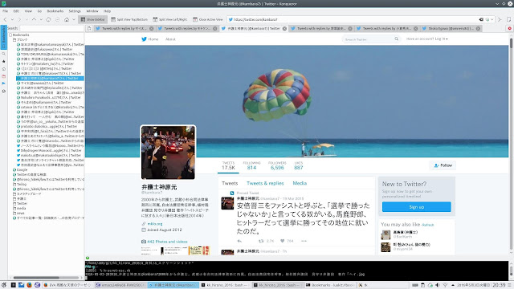Open the sidebar red folder icon
514x289 pixels.
pyautogui.click(x=3, y=76)
